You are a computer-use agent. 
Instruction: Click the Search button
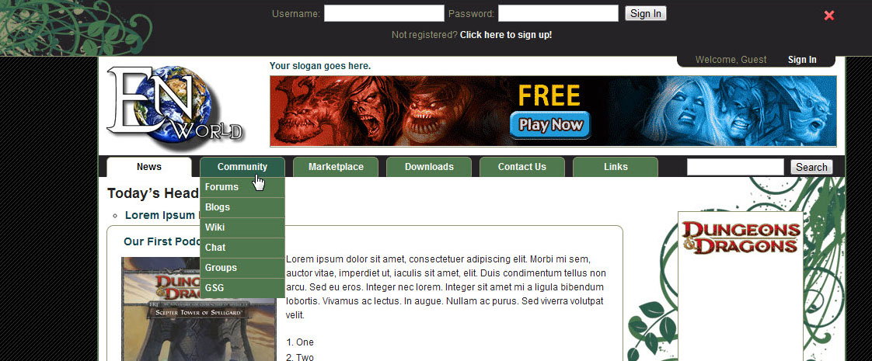(x=811, y=167)
